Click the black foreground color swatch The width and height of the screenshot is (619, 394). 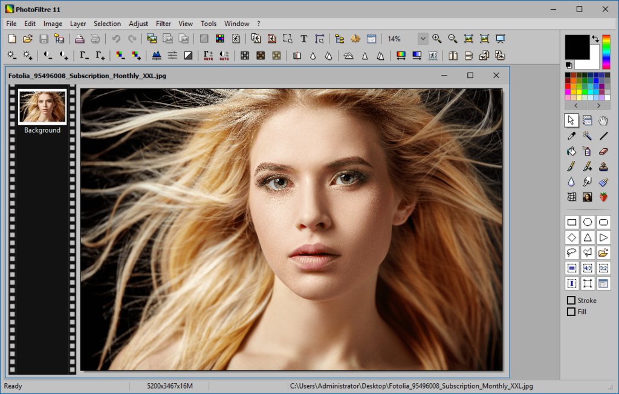[x=576, y=46]
